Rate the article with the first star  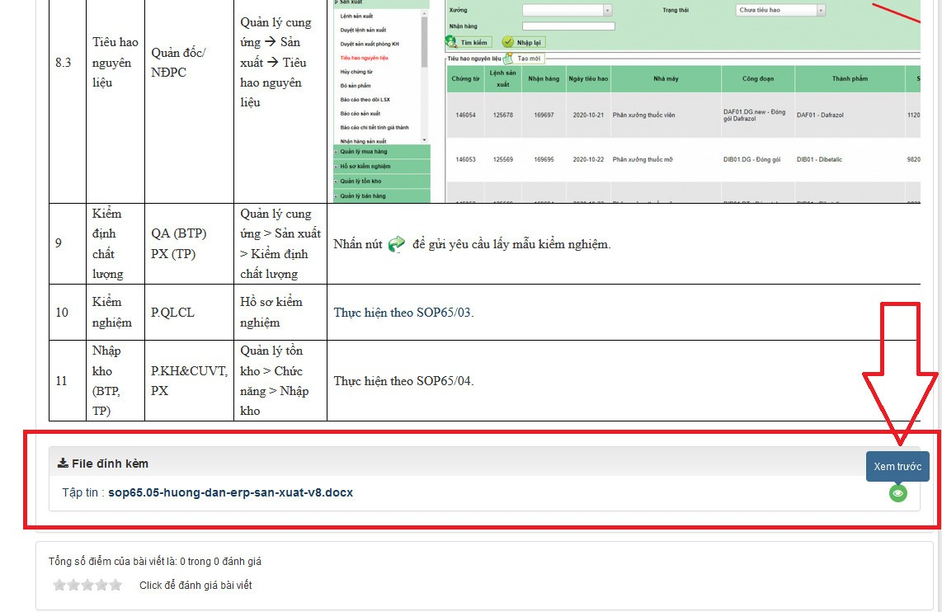(x=59, y=586)
